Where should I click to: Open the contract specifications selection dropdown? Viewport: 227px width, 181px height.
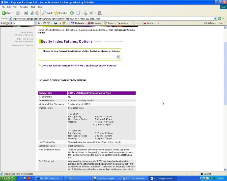pyautogui.click(x=87, y=57)
